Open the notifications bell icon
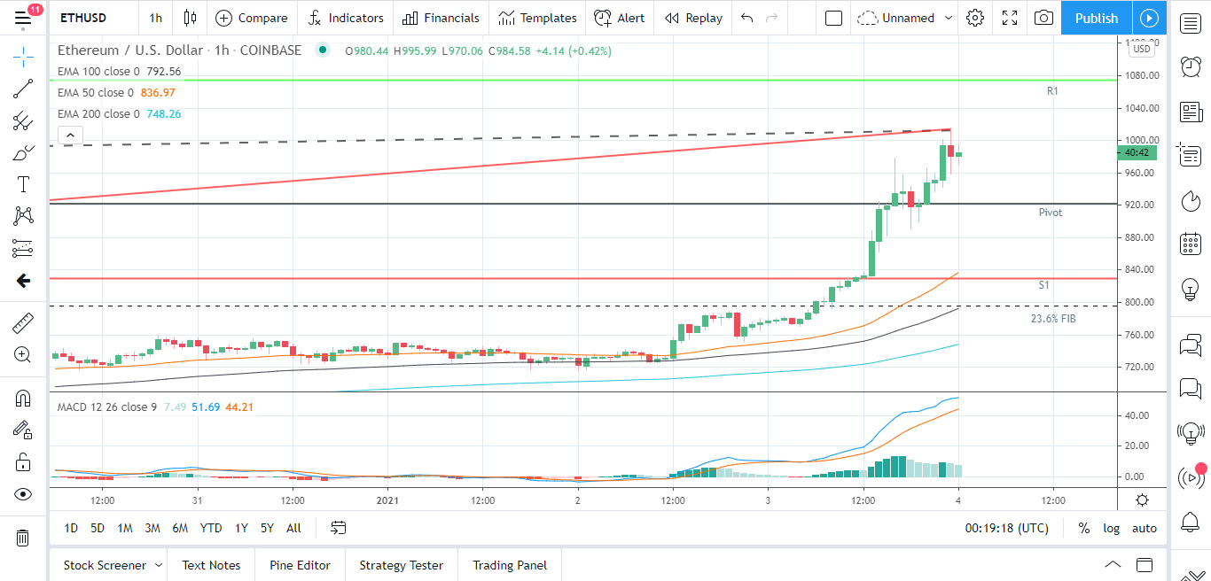The image size is (1211, 581). (1191, 523)
